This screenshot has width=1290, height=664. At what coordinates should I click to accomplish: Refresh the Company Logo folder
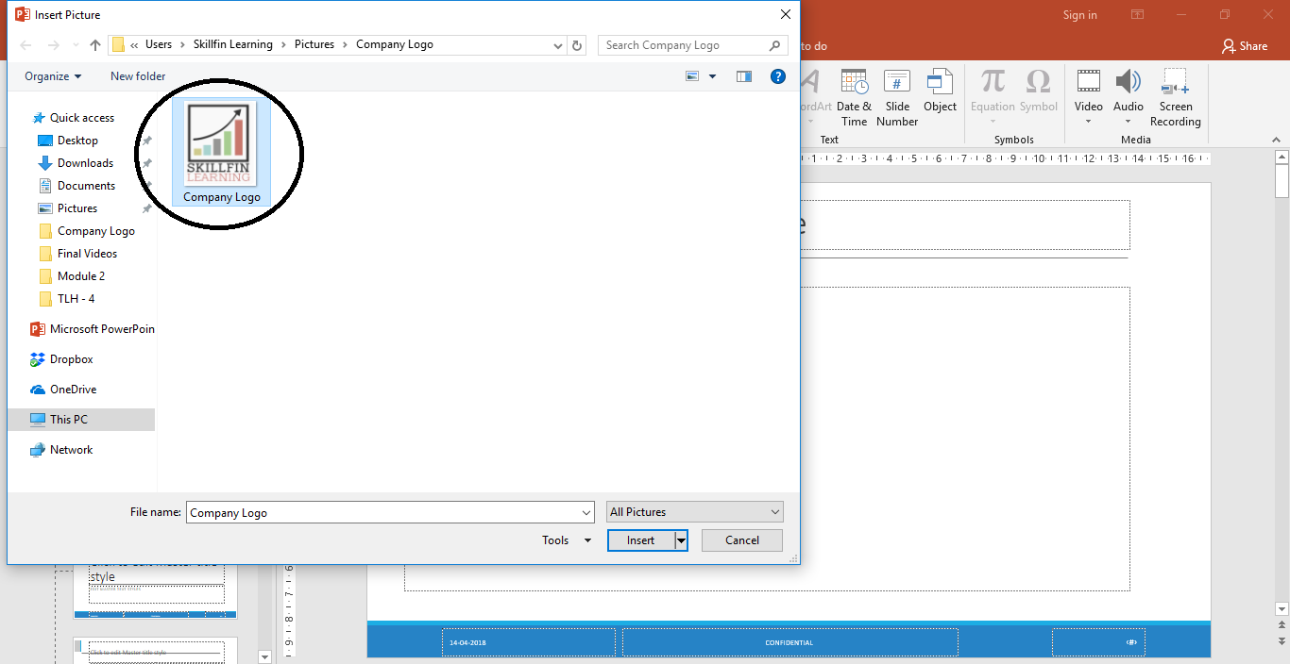tap(578, 45)
